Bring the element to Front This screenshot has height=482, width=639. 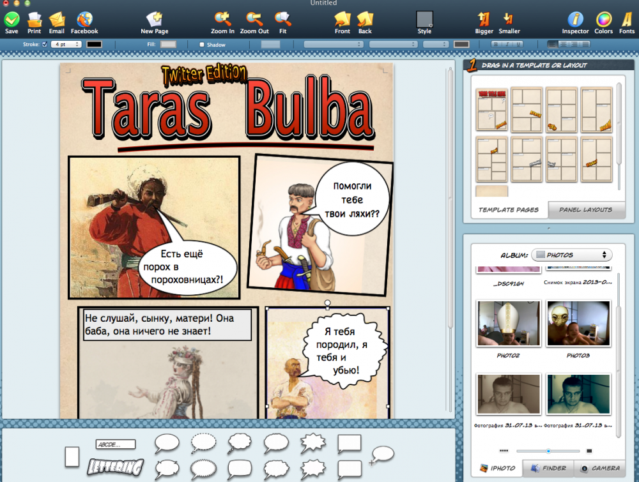(x=343, y=19)
